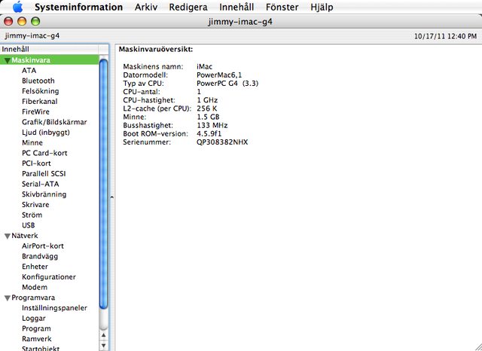Open the Arkiv menu
482x351 pixels.
point(146,7)
